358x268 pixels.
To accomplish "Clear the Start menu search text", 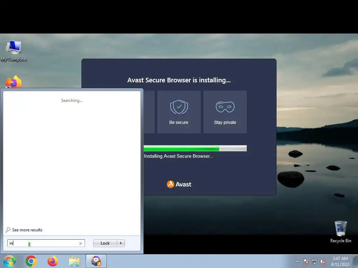I will click(81, 243).
